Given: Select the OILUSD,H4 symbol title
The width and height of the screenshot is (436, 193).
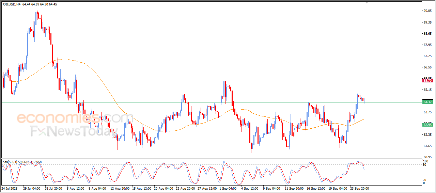Looking at the screenshot, I should tap(12, 4).
